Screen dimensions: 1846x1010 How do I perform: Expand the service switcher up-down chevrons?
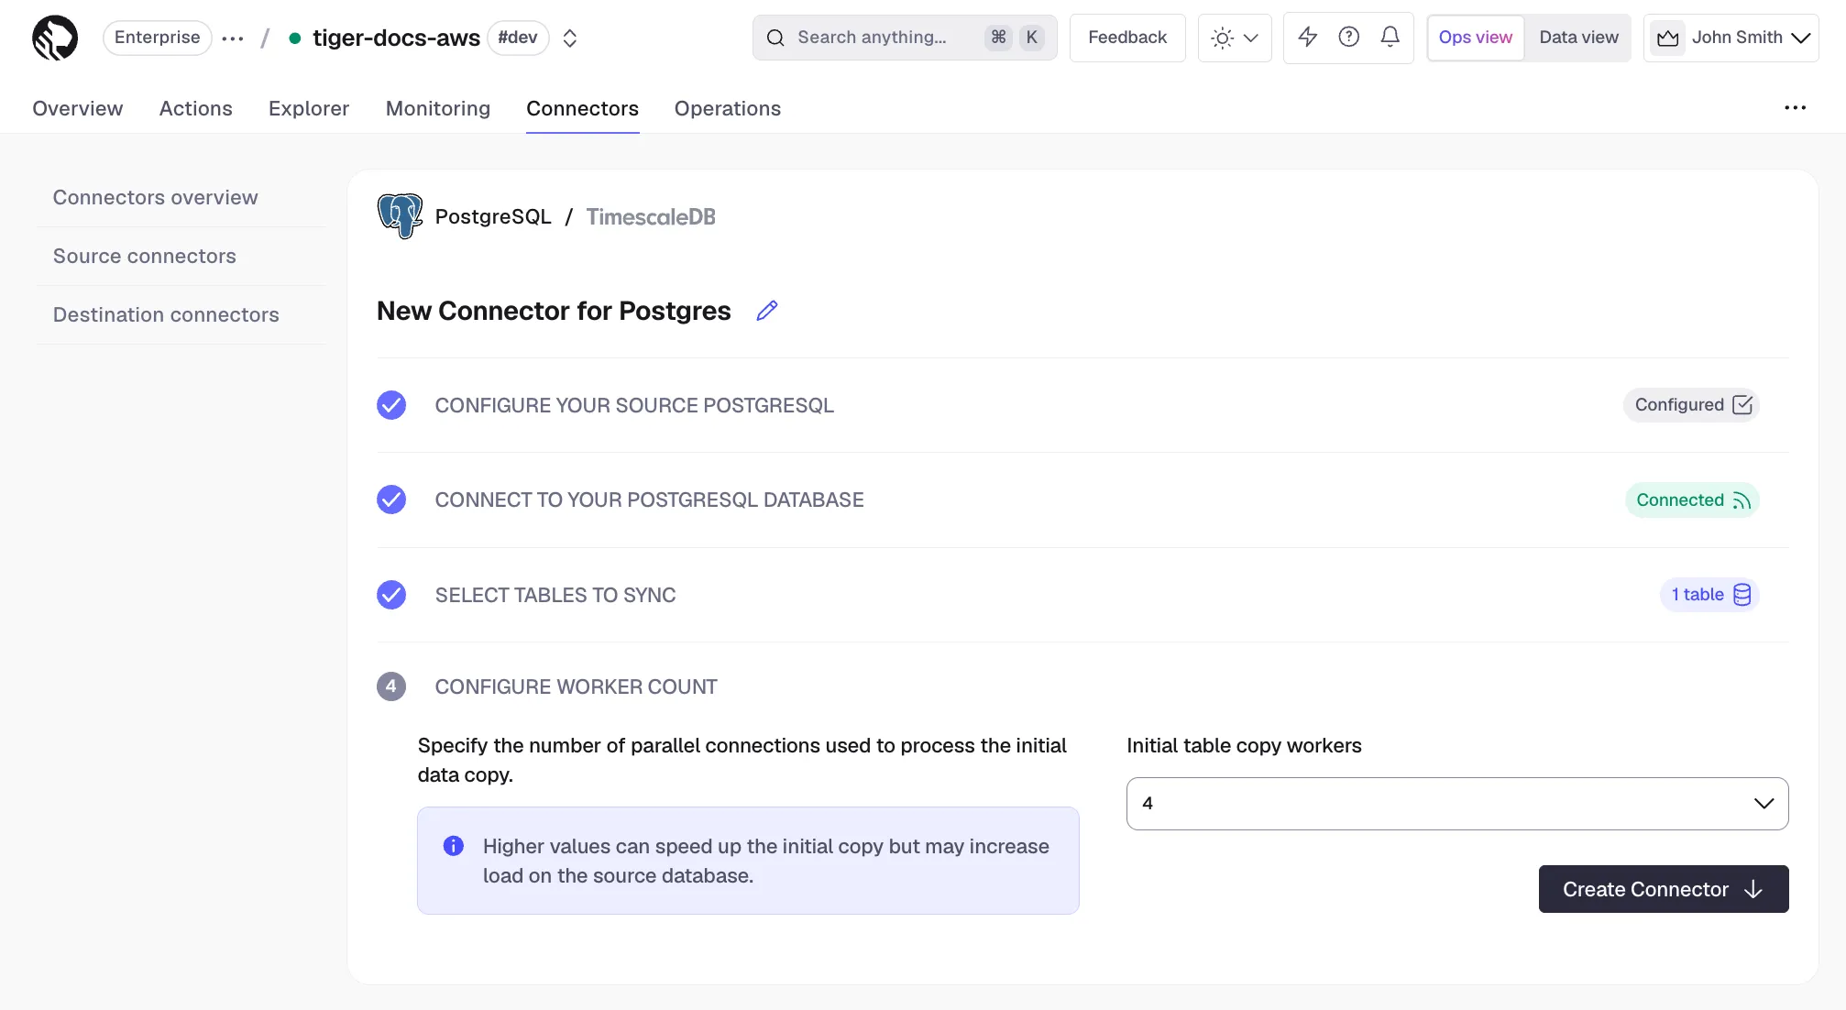point(569,38)
